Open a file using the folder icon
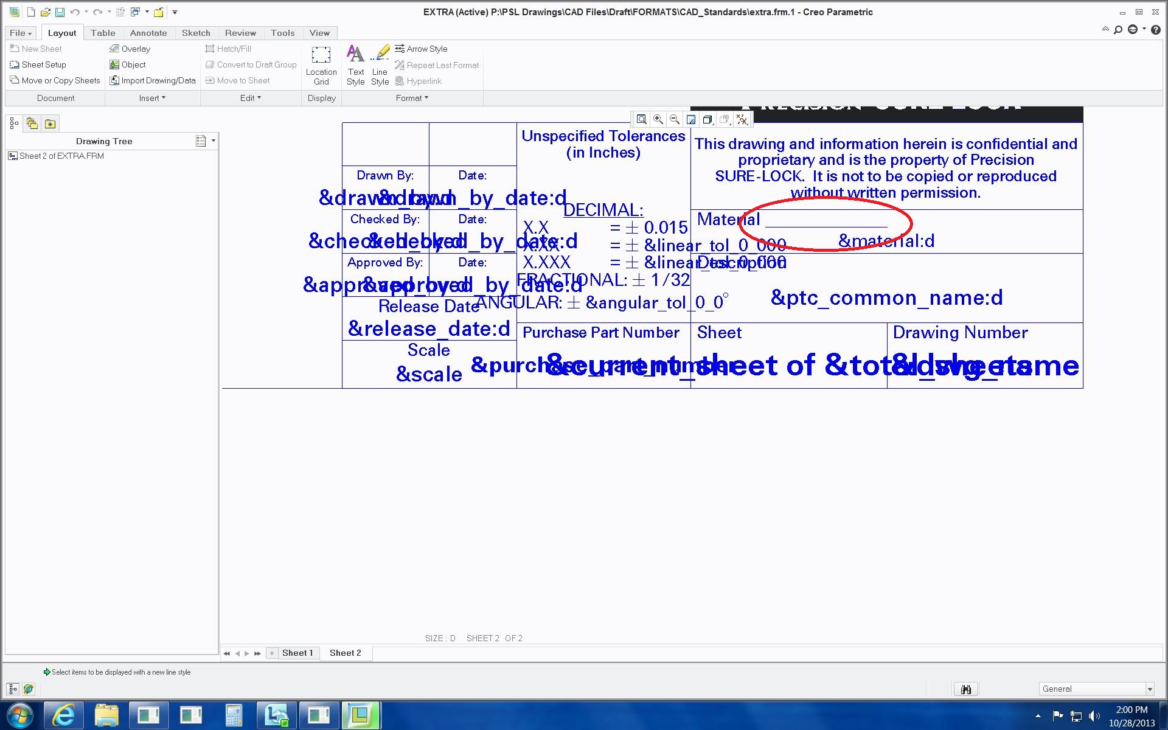 (45, 12)
